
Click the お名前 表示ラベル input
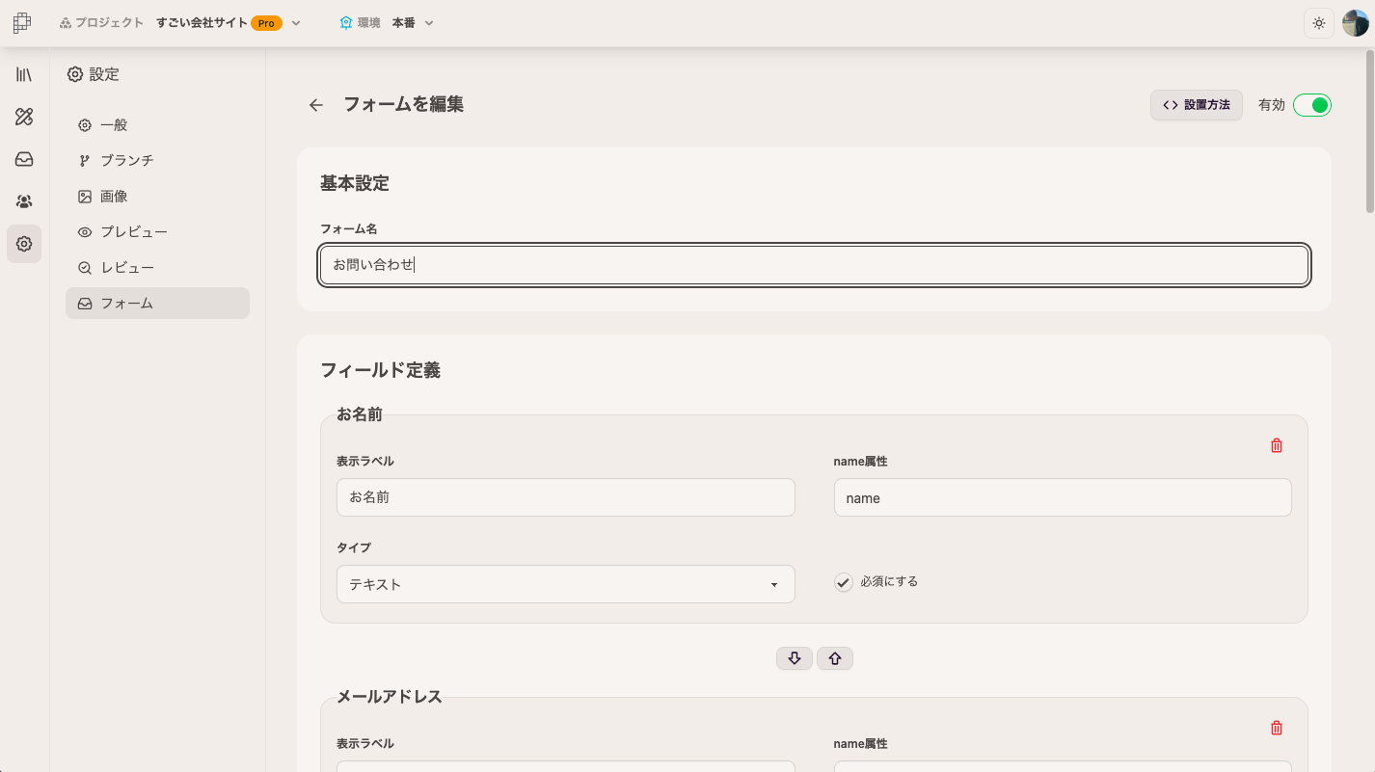click(x=566, y=497)
